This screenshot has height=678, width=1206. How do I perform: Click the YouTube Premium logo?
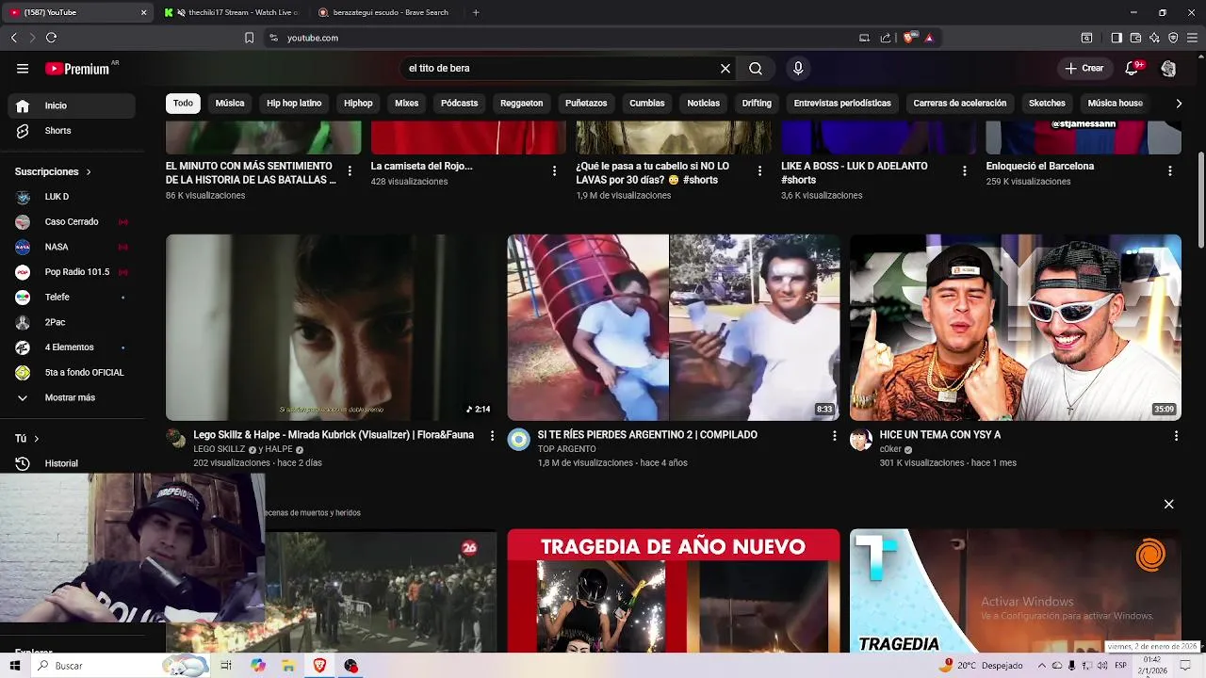[x=77, y=69]
